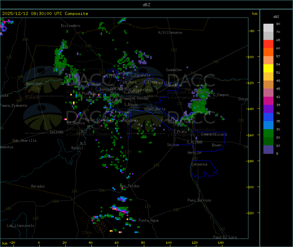
Task: Select the yellow 51 dBZ legend swatch
Action: pos(268,68)
